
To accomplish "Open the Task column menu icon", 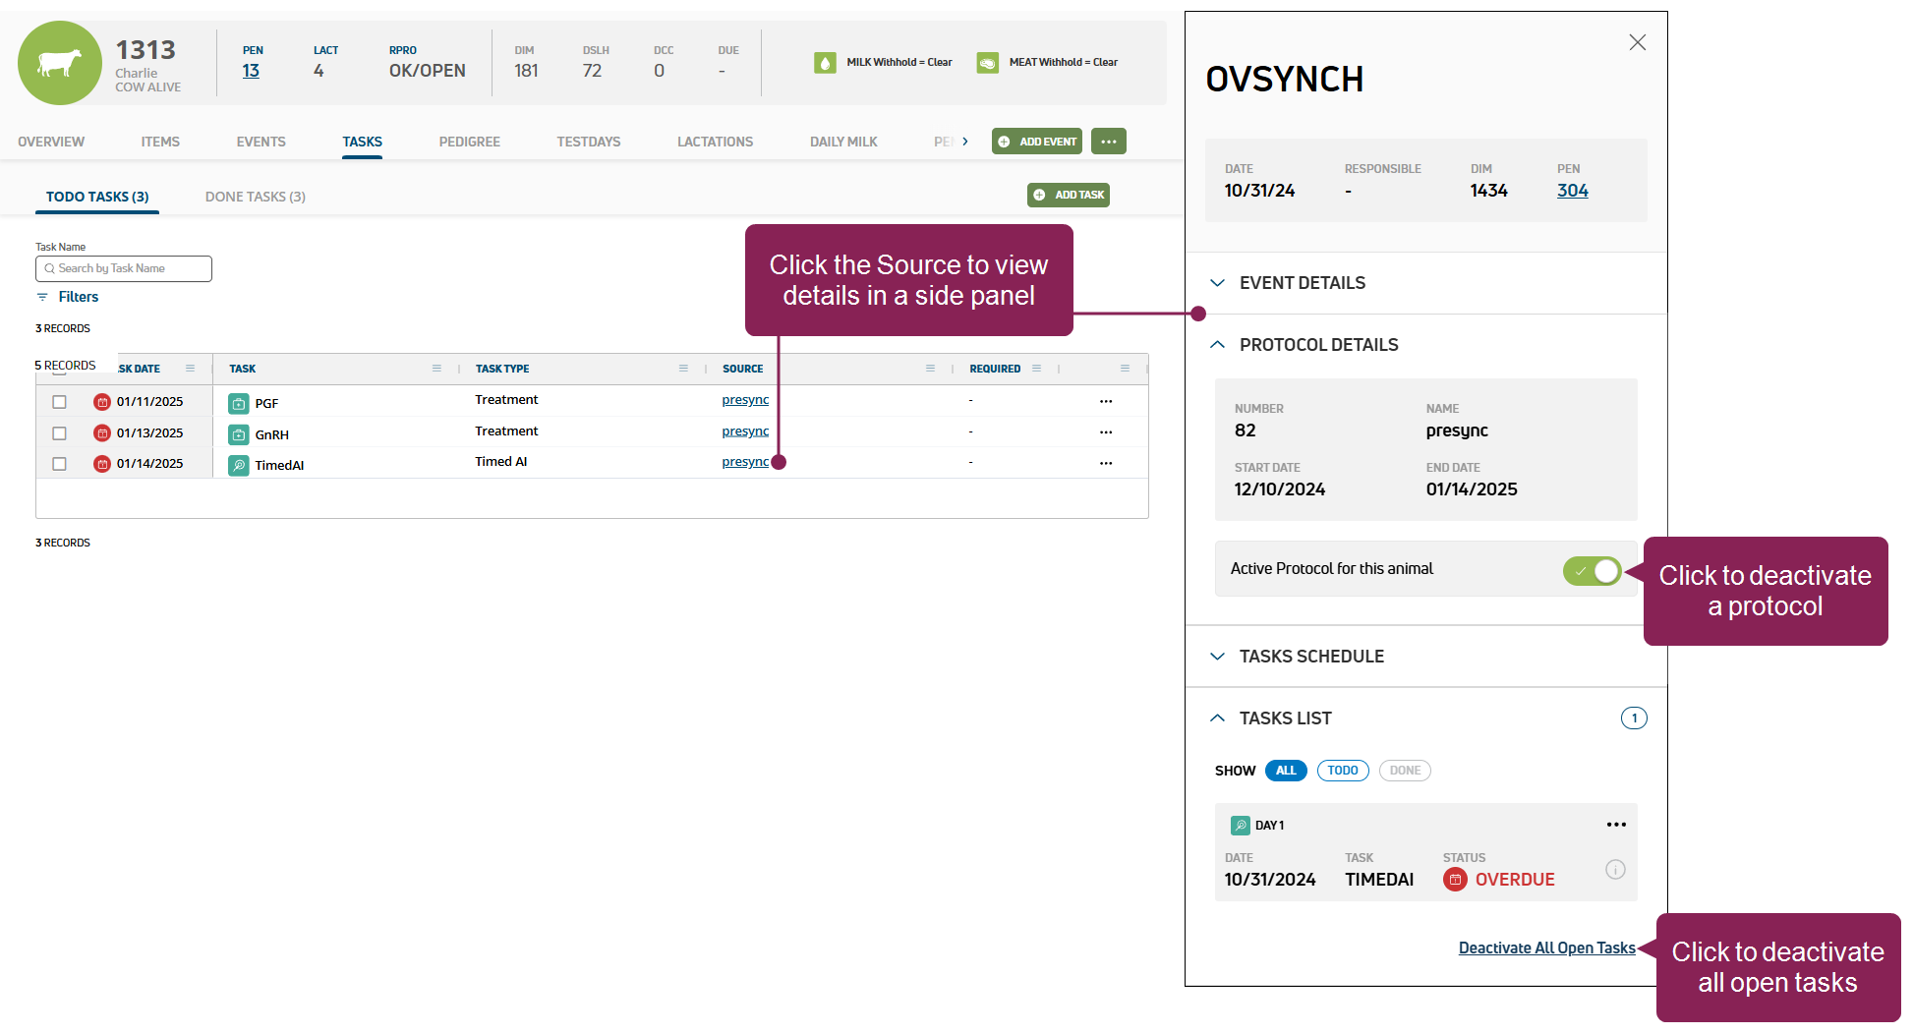I will tap(436, 369).
